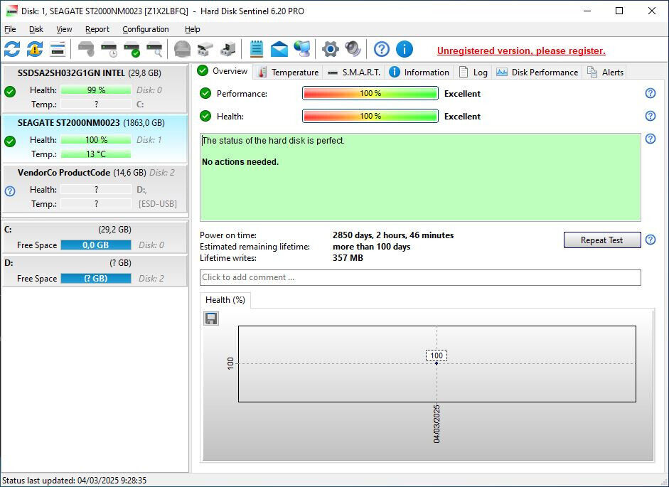Click the C: Free Space 0,0 GB bar
The height and width of the screenshot is (487, 669).
coord(95,245)
